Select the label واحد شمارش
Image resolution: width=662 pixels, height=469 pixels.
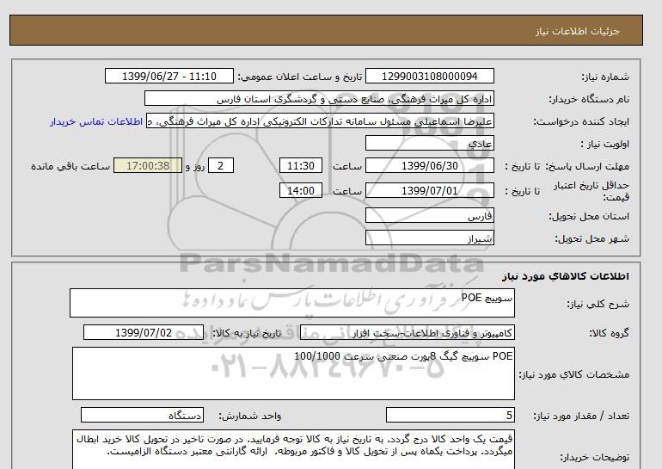pyautogui.click(x=249, y=417)
